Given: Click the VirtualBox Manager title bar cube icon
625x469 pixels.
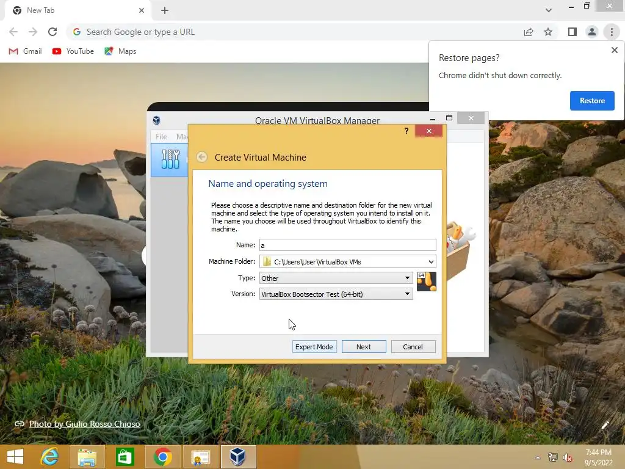Looking at the screenshot, I should pos(157,120).
